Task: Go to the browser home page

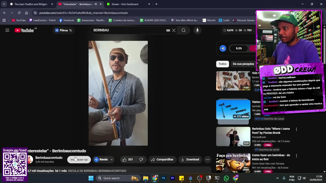Action: coord(26,13)
